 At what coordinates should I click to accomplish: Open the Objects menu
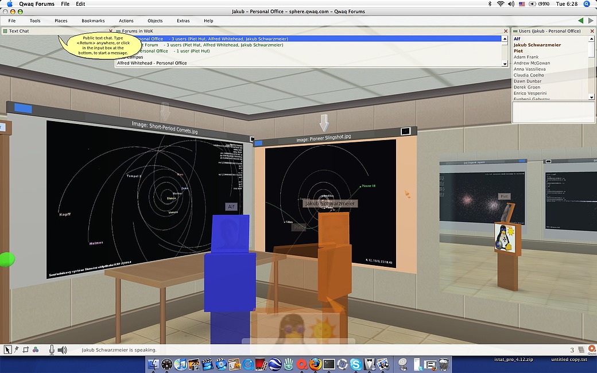(x=154, y=20)
